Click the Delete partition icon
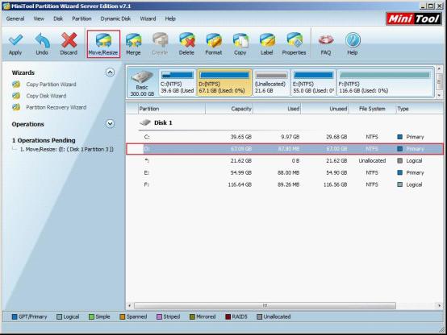This screenshot has width=447, height=335. pos(186,40)
